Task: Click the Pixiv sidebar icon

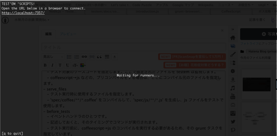Action: (233, 130)
